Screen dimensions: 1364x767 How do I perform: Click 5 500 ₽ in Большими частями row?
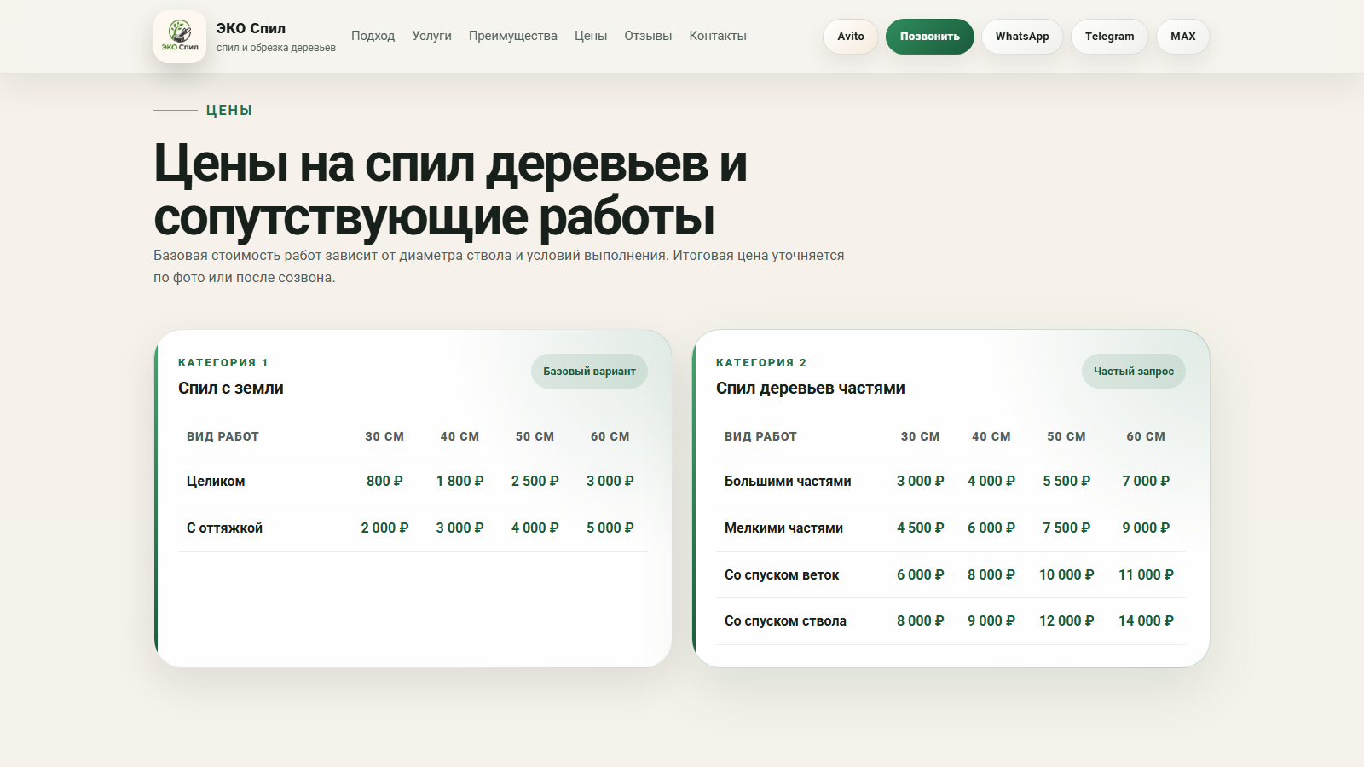click(1066, 481)
